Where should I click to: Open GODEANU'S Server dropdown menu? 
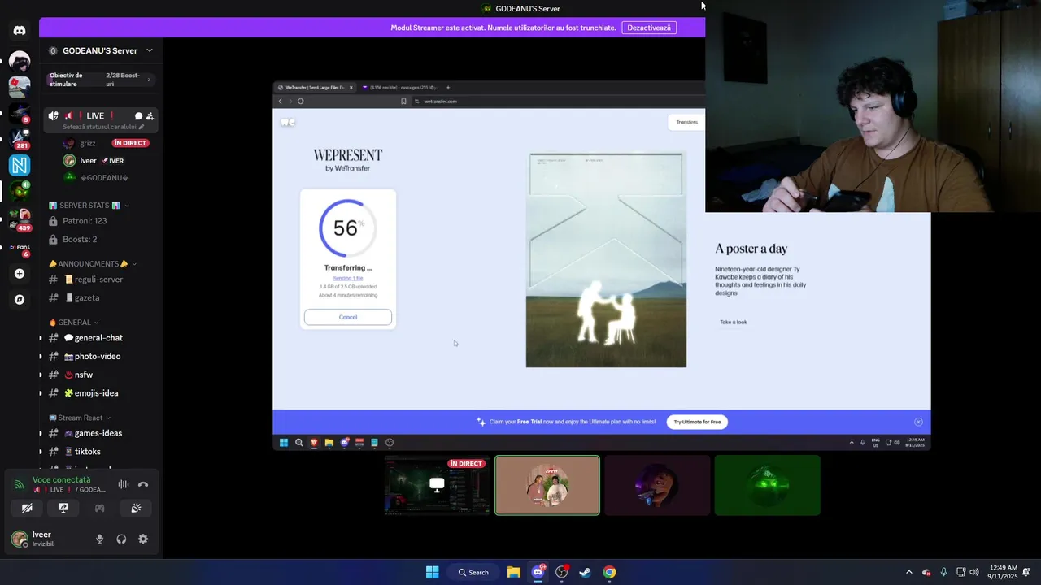pyautogui.click(x=101, y=50)
